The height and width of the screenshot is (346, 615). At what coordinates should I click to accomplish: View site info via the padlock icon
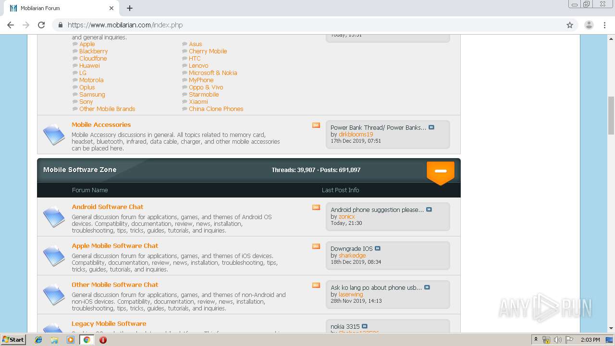pos(60,25)
